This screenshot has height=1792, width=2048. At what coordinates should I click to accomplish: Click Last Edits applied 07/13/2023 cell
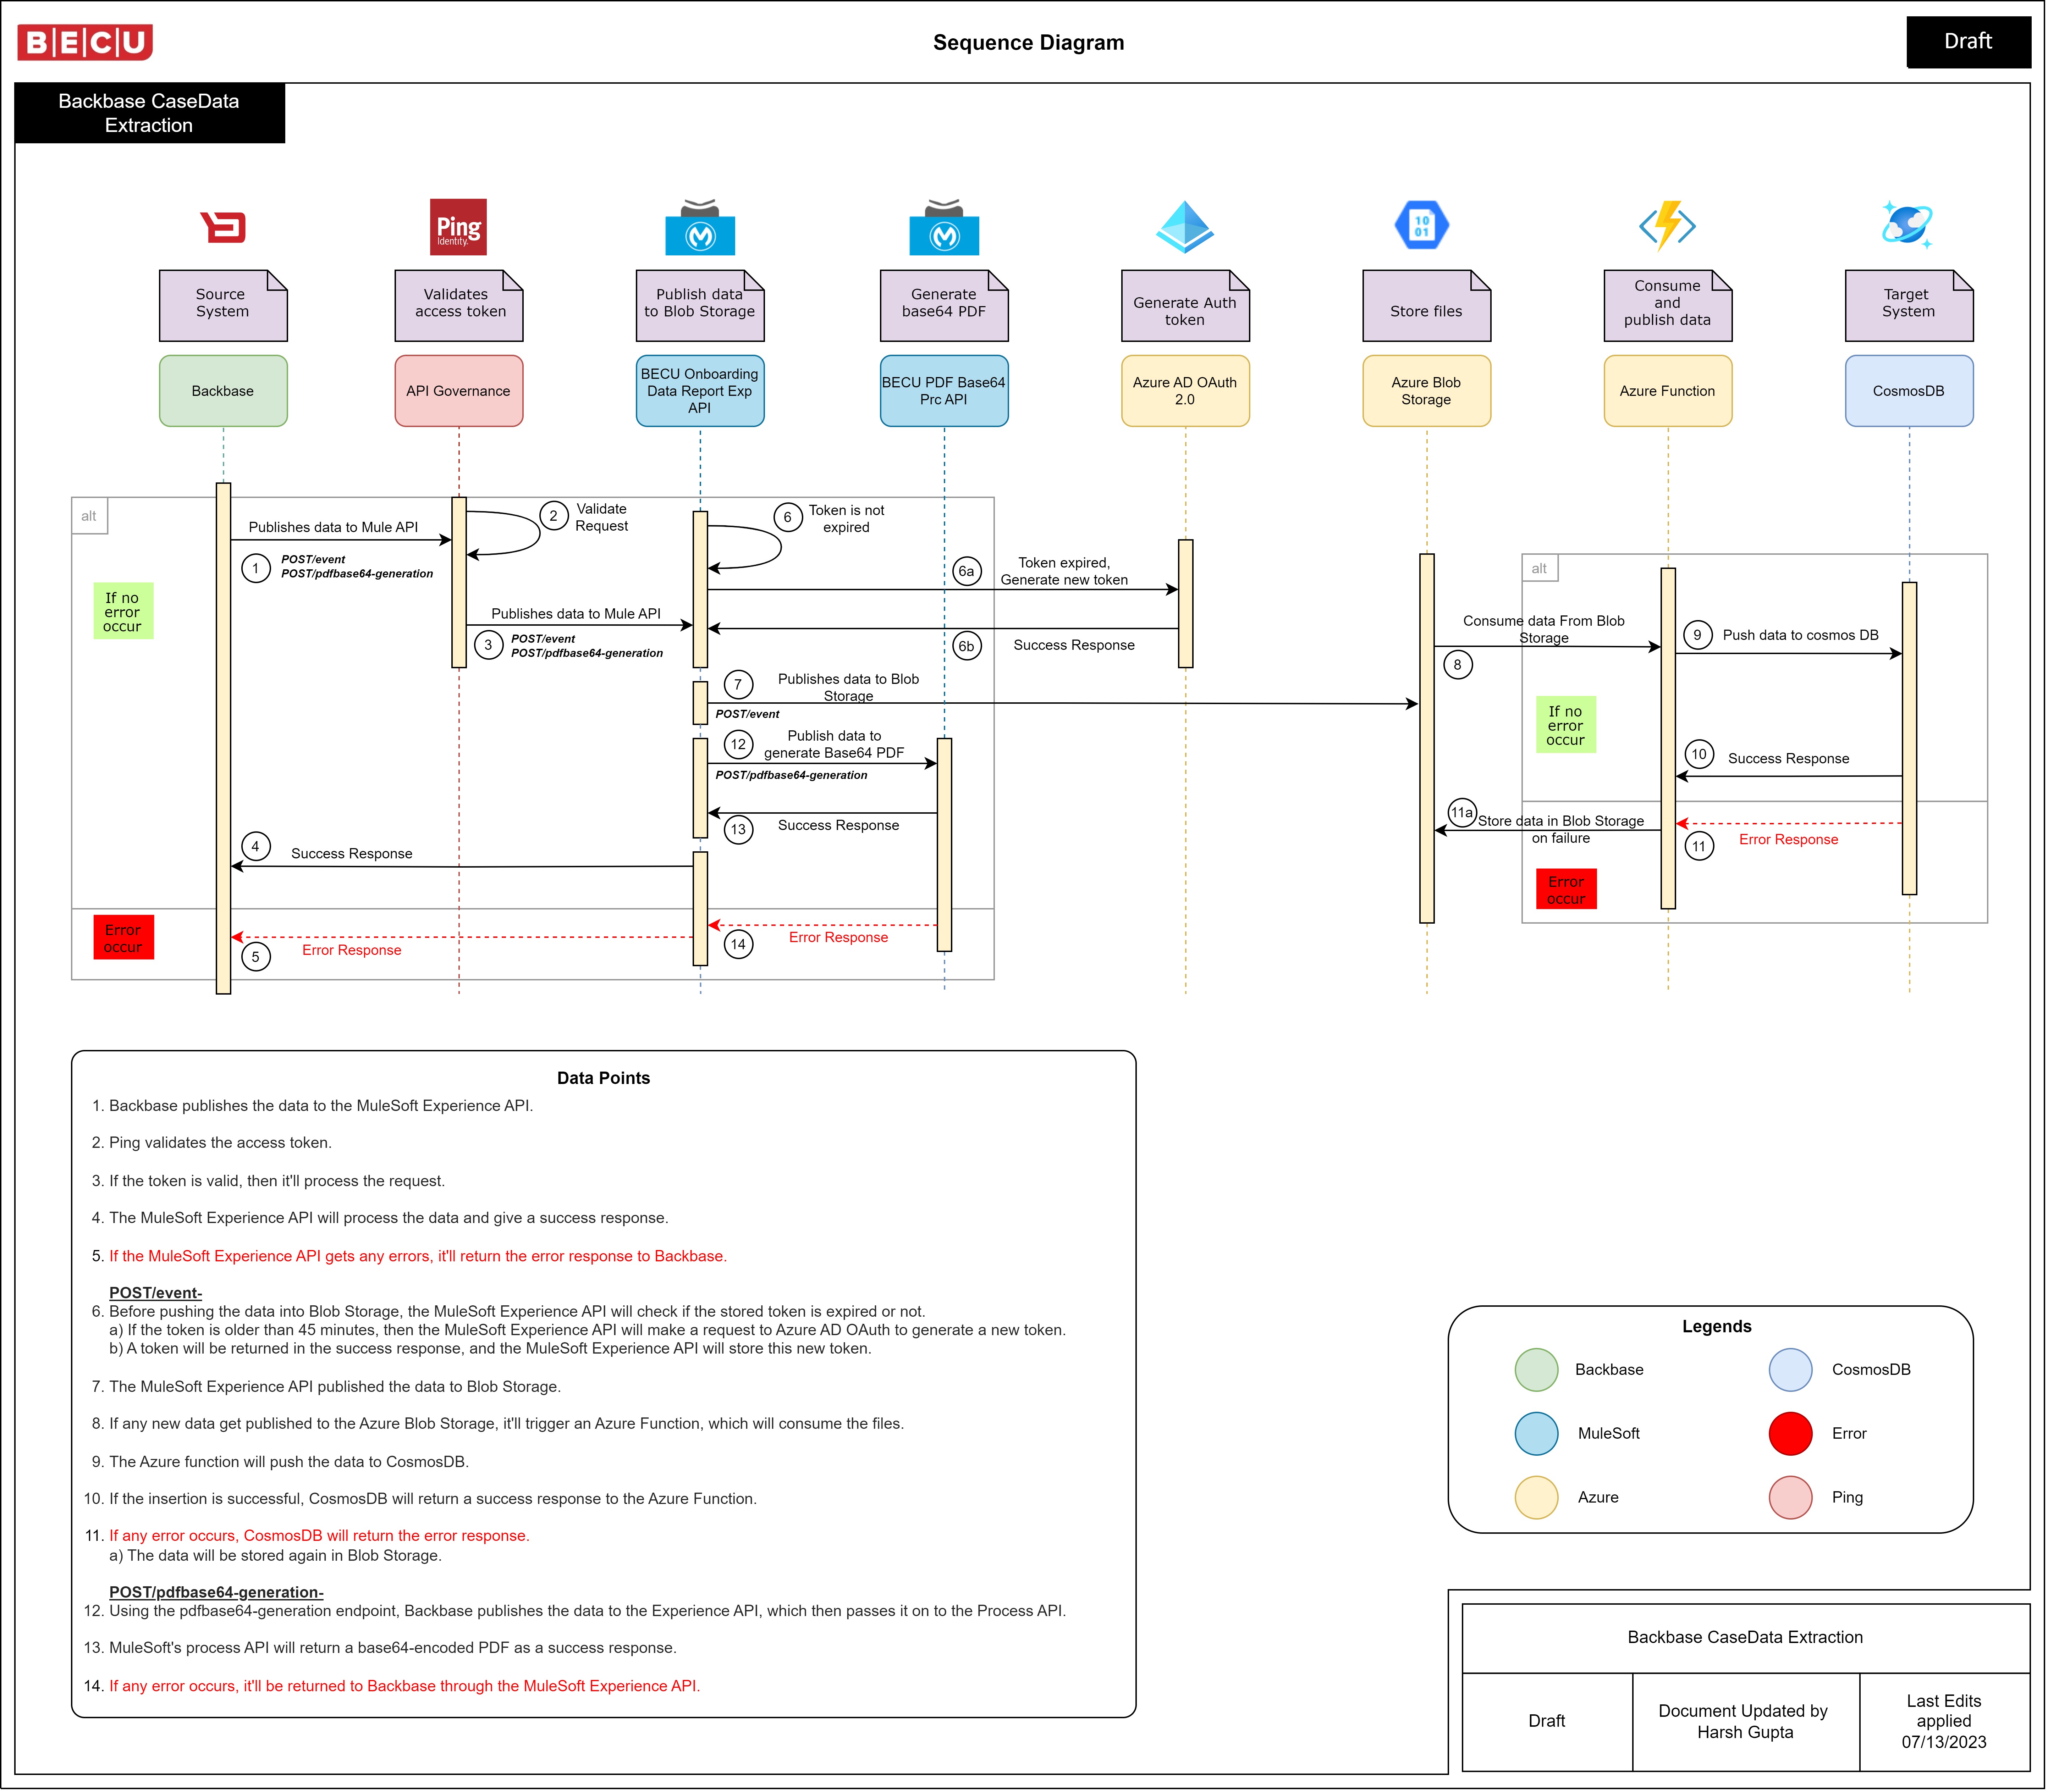[1945, 1722]
